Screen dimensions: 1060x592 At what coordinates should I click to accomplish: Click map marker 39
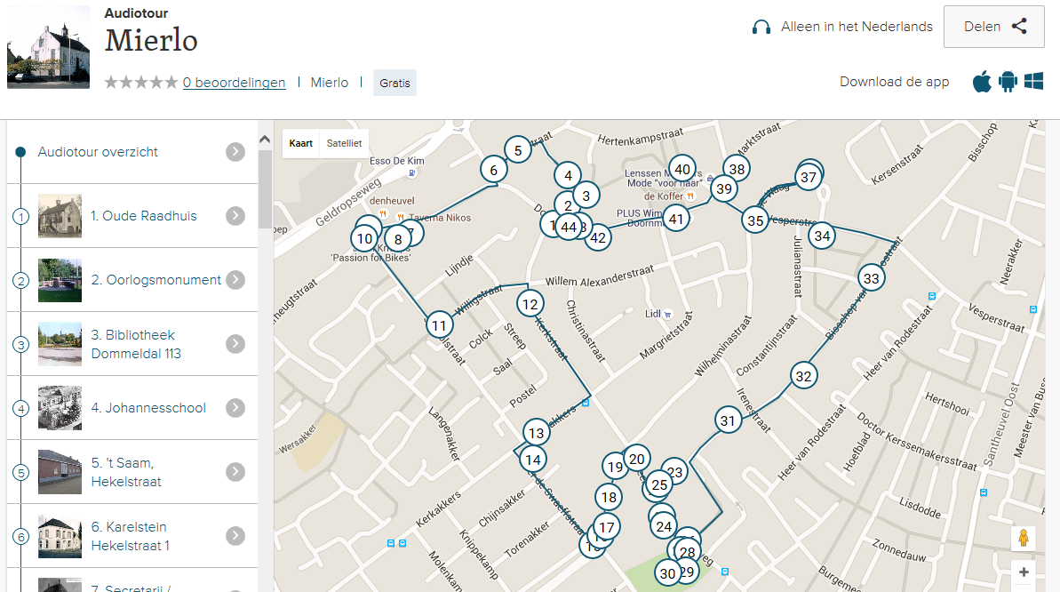pos(724,188)
